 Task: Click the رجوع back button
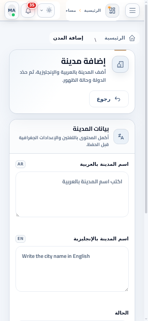point(109,99)
